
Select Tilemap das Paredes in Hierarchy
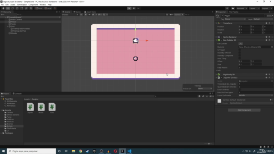[21, 29]
